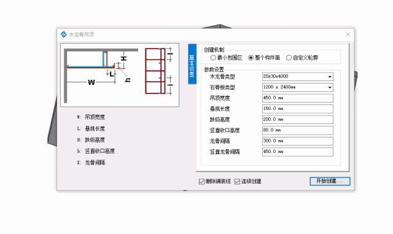This screenshot has width=393, height=234.
Task: Click the h: 竖直收口高度 legend text
Action: [x=96, y=151]
